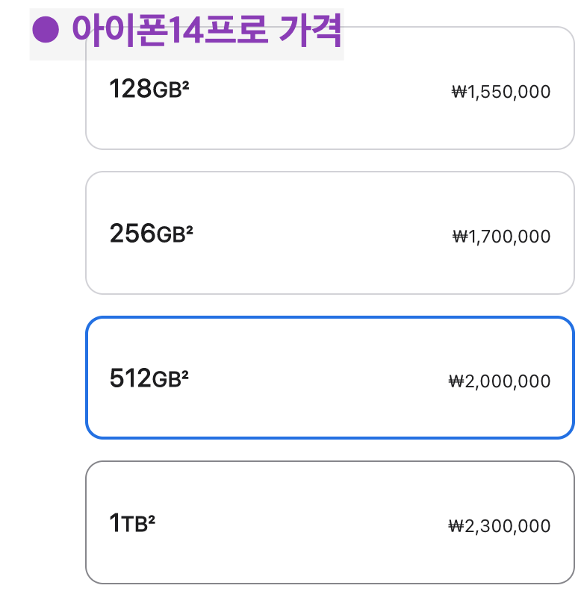Click the 아이폰14프로 가격 heading text
Screen dimensions: 584x603
207,30
